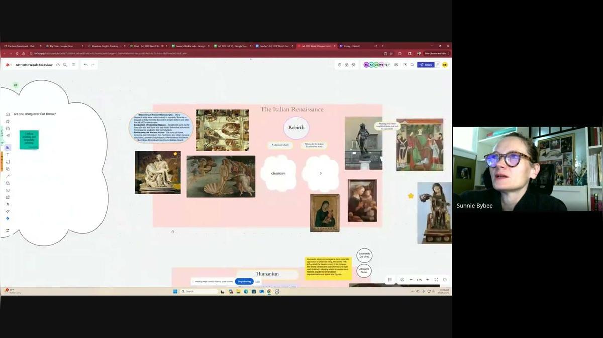
Task: Click the zoom out minus button
Action: [x=411, y=280]
